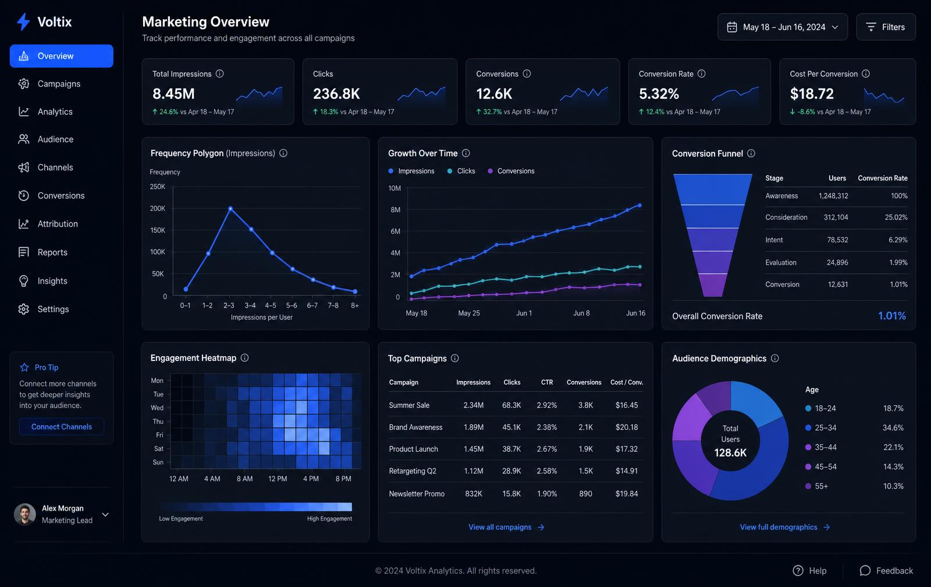This screenshot has height=587, width=931.
Task: Click the info icon beside Conversion Funnel title
Action: (x=751, y=153)
